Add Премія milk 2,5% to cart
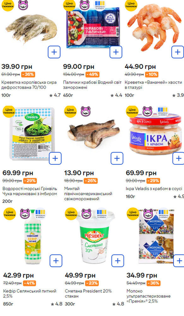The width and height of the screenshot is (184, 316). [179, 261]
